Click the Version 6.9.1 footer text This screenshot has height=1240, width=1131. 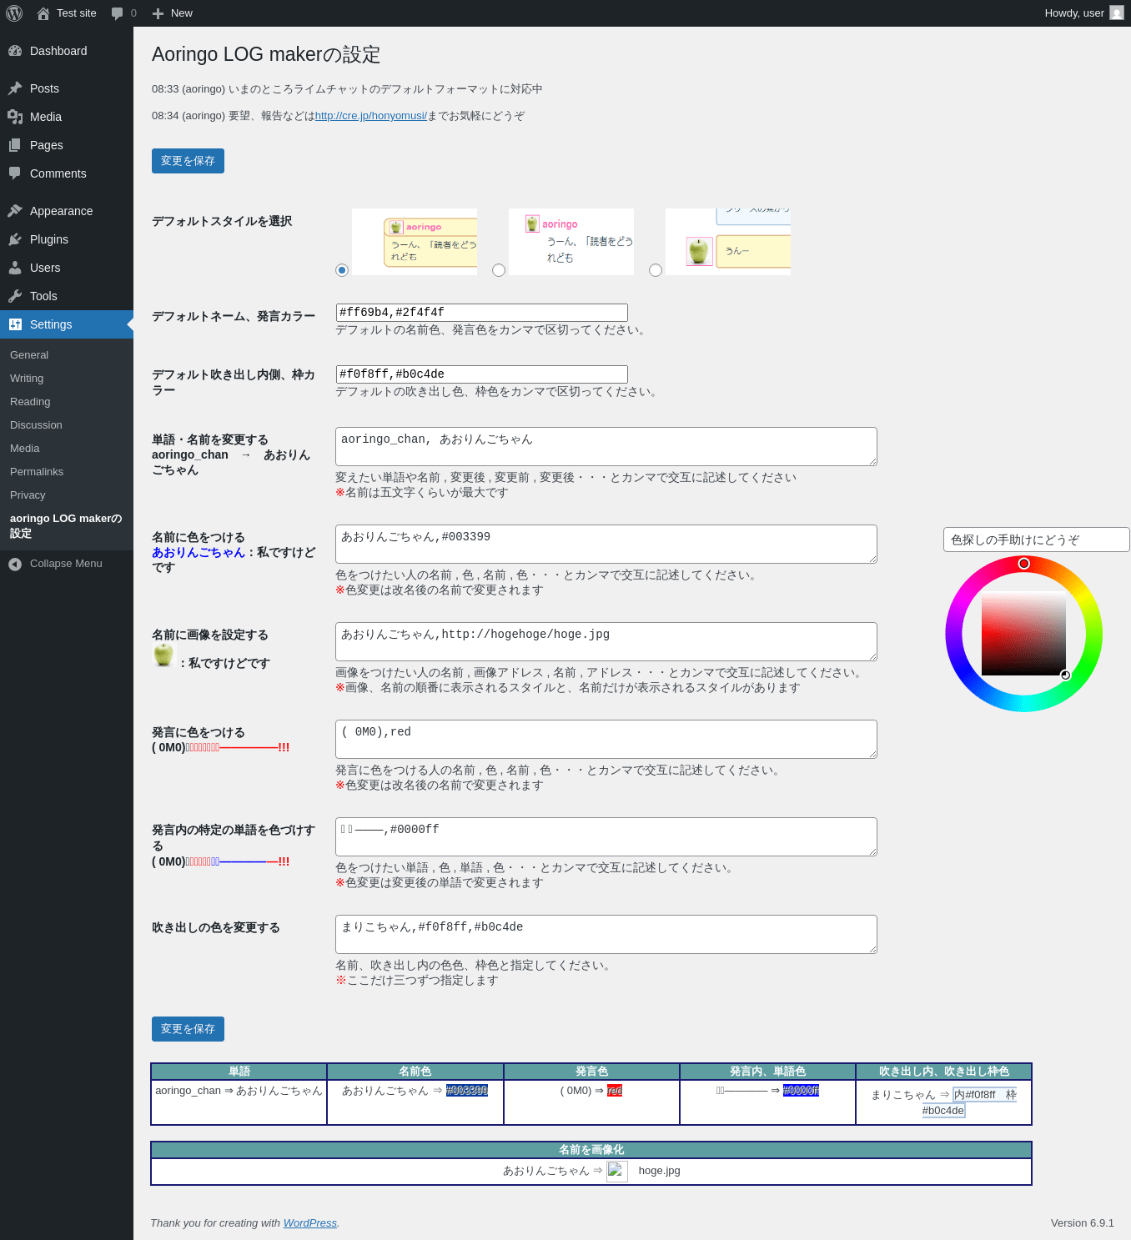click(1083, 1223)
